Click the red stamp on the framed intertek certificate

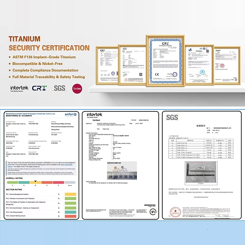coord(222,66)
